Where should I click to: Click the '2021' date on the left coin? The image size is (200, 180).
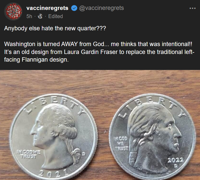[x=54, y=173]
